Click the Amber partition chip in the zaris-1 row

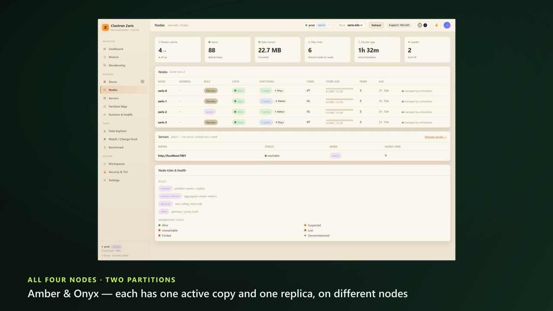coord(280,101)
